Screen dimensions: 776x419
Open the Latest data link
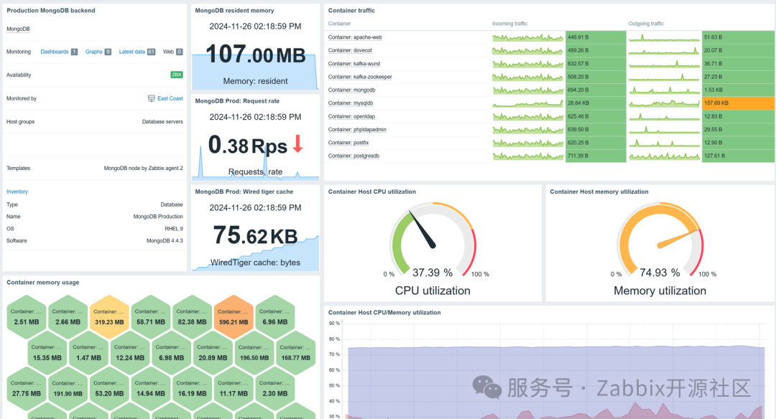[131, 52]
